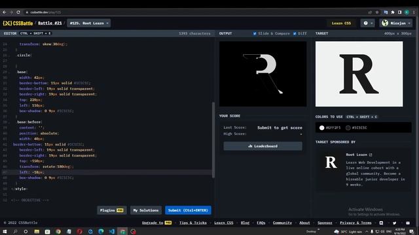Open the Nirajan user account dropdown

pos(395,23)
